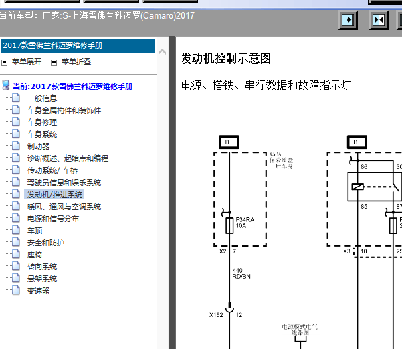The height and width of the screenshot is (349, 402).
Task: Click the page icon beside 车身修理
Action: [x=16, y=122]
